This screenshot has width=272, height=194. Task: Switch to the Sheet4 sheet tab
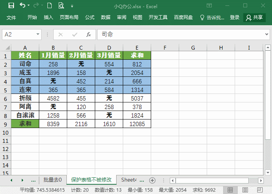[129, 180]
